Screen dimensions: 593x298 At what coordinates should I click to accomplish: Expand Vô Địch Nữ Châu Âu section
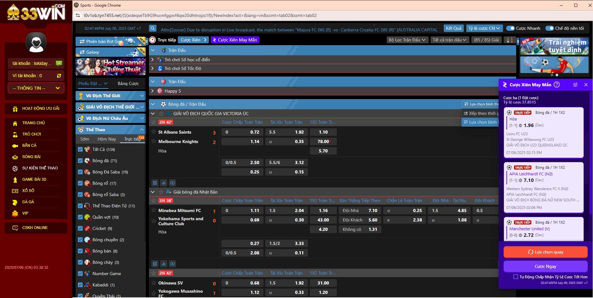click(142, 118)
